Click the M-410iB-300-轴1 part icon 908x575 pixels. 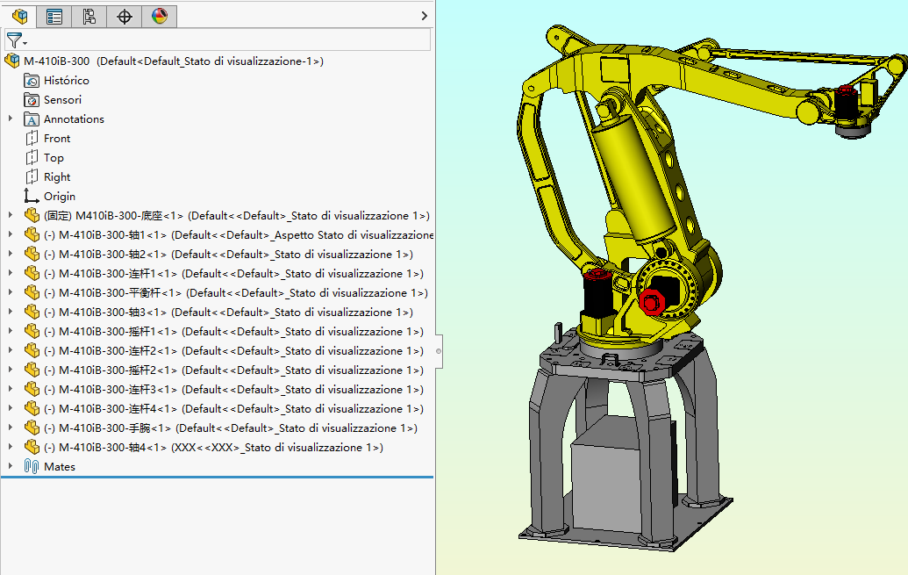[32, 234]
